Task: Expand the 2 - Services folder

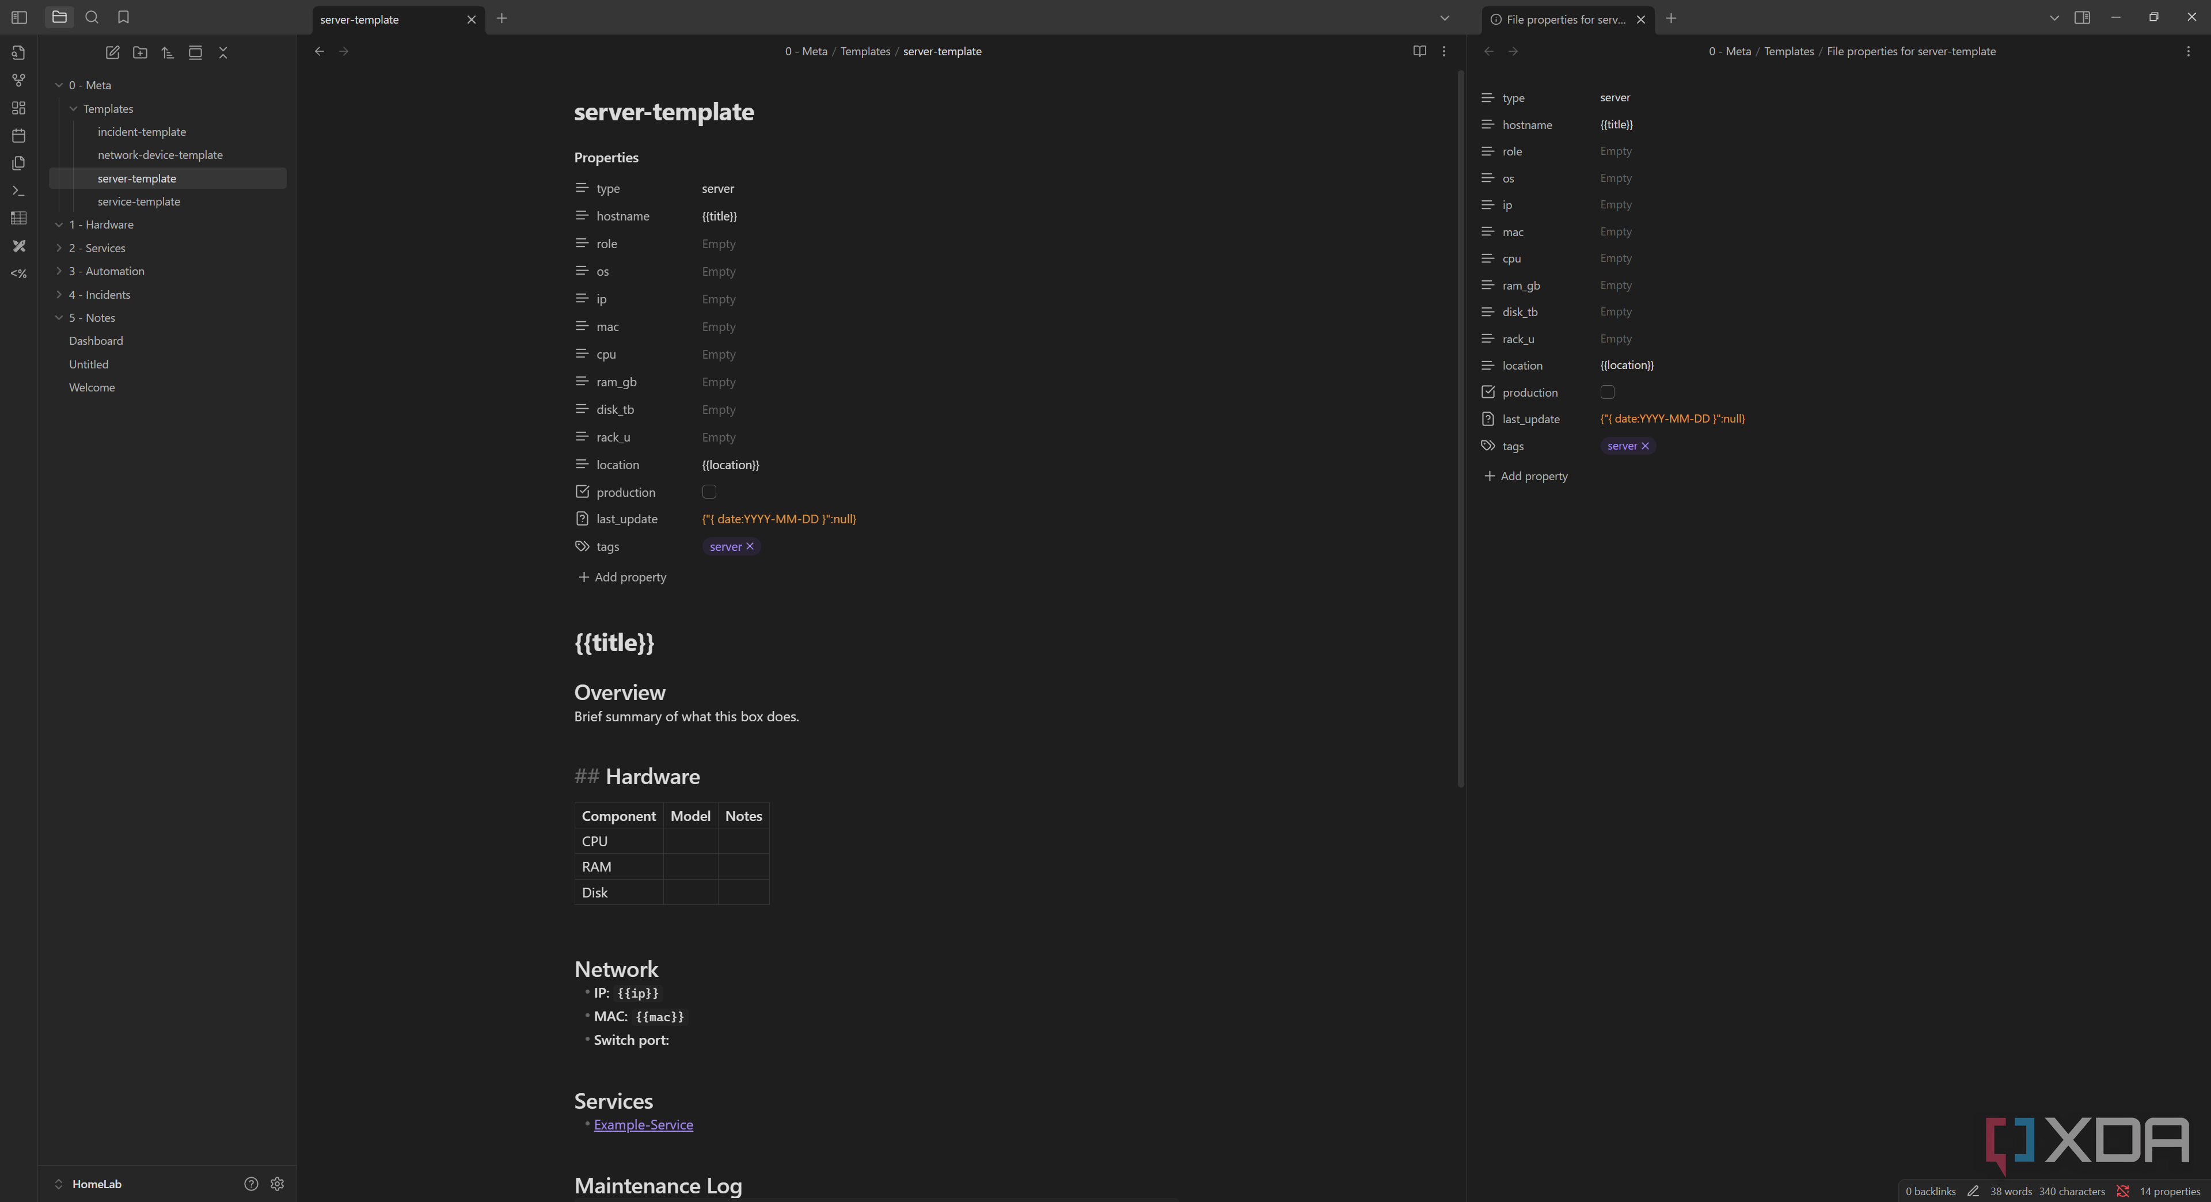Action: pyautogui.click(x=59, y=248)
